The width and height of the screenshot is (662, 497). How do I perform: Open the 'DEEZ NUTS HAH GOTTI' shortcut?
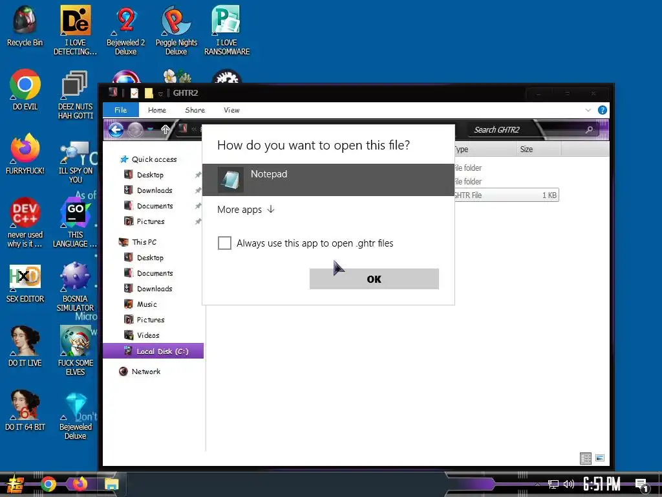click(75, 94)
